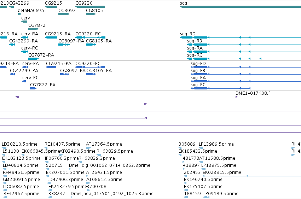The image size is (301, 199).
Task: Click the EK213239.5prime EST
Action: (50, 191)
